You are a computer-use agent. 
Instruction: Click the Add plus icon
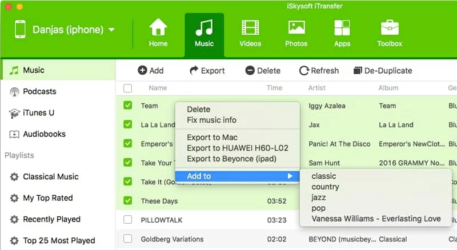click(142, 71)
